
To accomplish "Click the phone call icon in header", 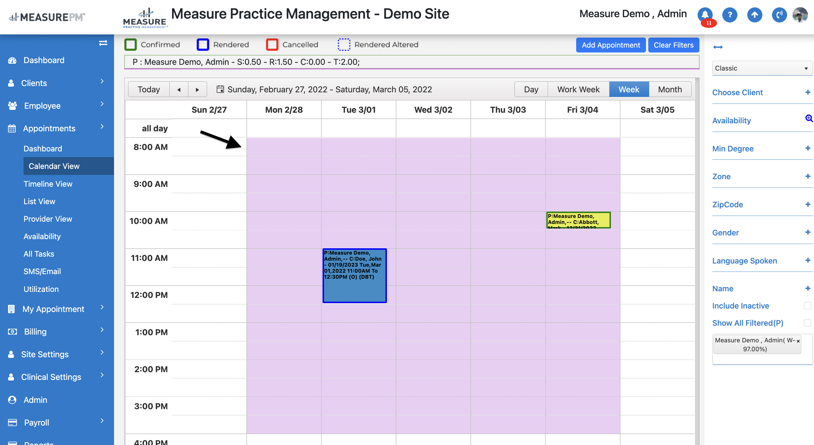I will click(x=779, y=15).
